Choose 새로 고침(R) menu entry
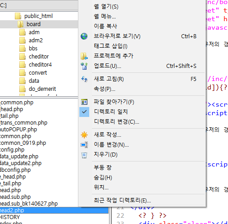Image resolution: width=228 pixels, height=224 pixels. 109,79
